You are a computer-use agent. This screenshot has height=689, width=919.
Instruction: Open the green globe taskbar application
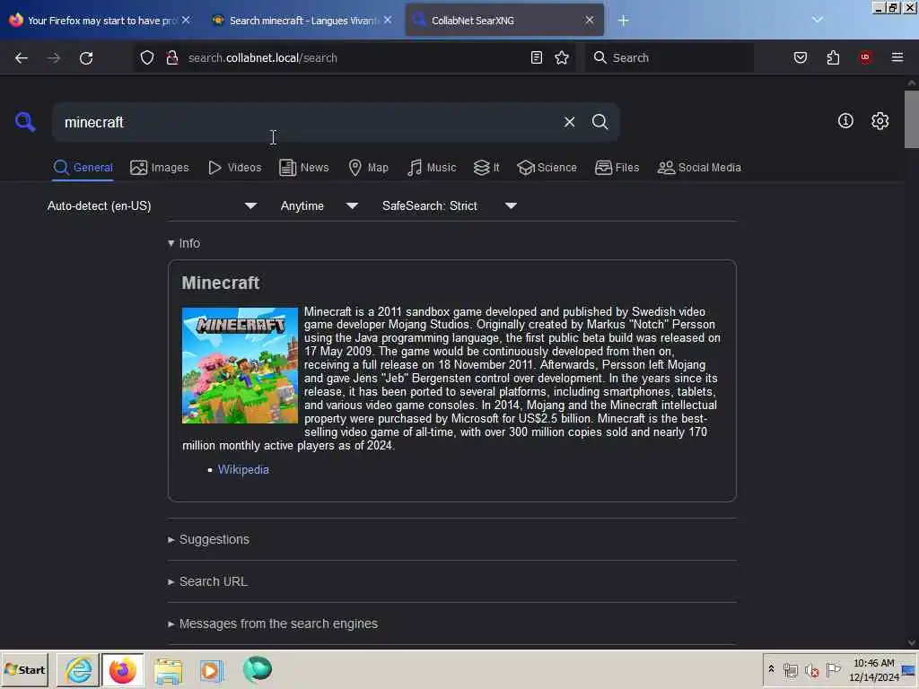(x=258, y=669)
